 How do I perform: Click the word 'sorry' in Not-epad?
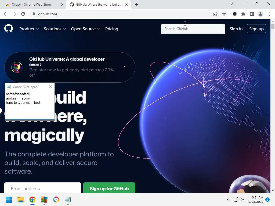point(26,98)
